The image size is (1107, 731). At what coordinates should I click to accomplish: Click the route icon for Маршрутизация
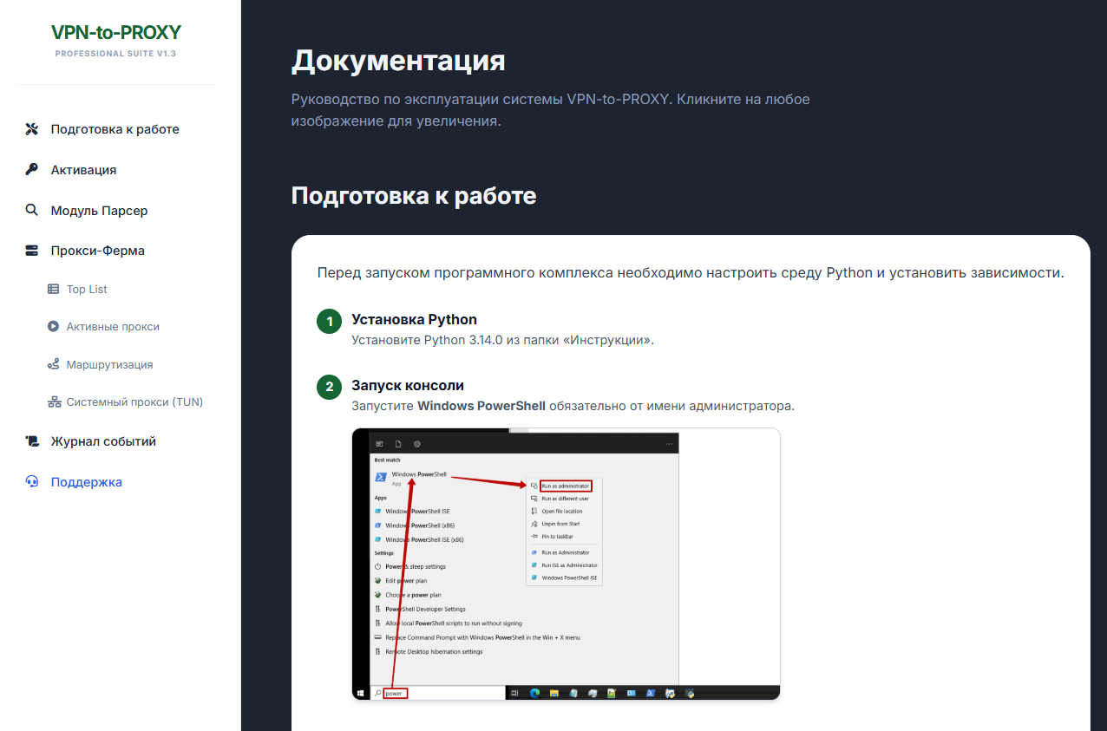[53, 365]
